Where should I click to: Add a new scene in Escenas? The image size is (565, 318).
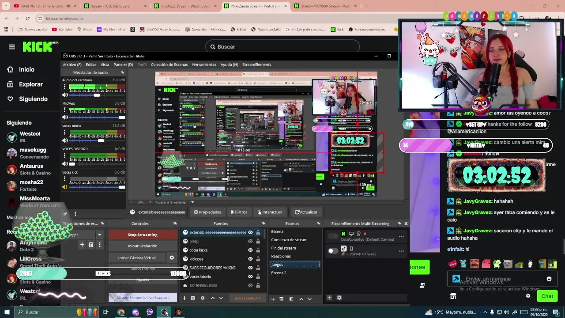[273, 299]
